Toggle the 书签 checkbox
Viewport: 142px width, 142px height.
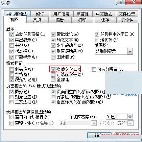[11, 46]
